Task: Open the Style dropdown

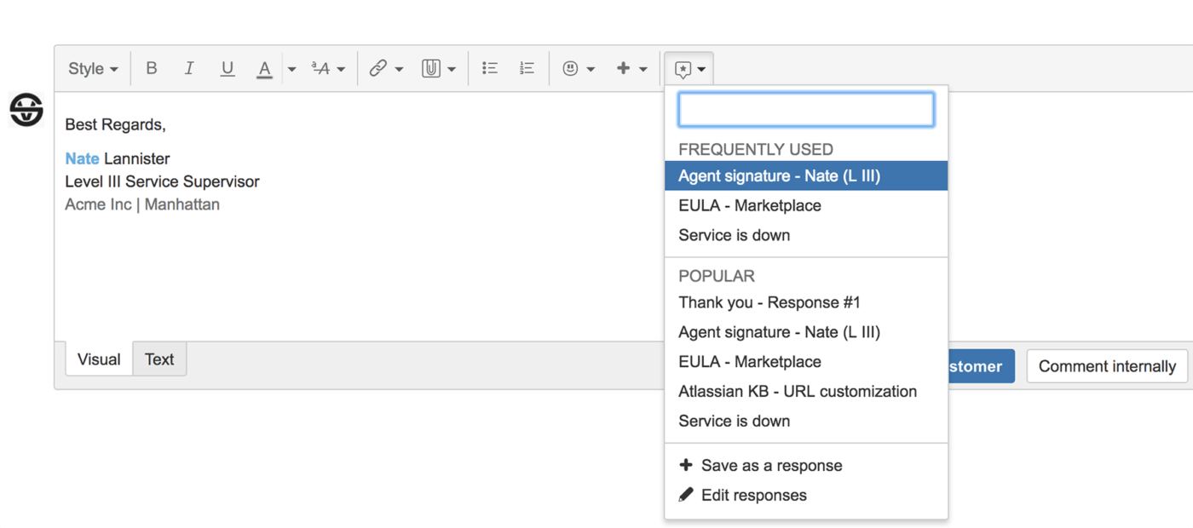Action: (93, 69)
